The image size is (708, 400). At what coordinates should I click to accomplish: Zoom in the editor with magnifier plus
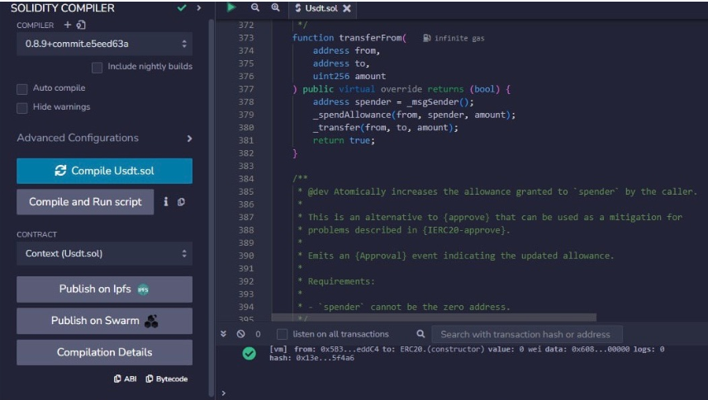(x=275, y=7)
